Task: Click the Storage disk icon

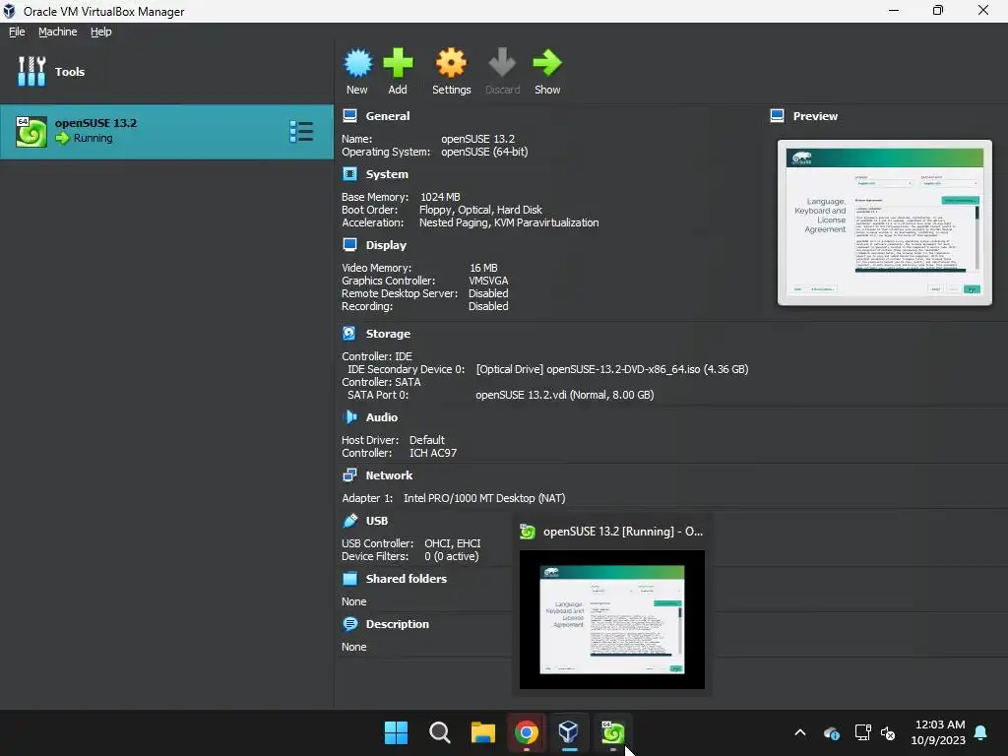Action: pos(349,334)
